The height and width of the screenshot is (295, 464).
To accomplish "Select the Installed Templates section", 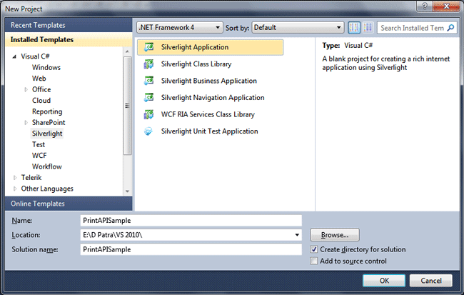I will (69, 40).
